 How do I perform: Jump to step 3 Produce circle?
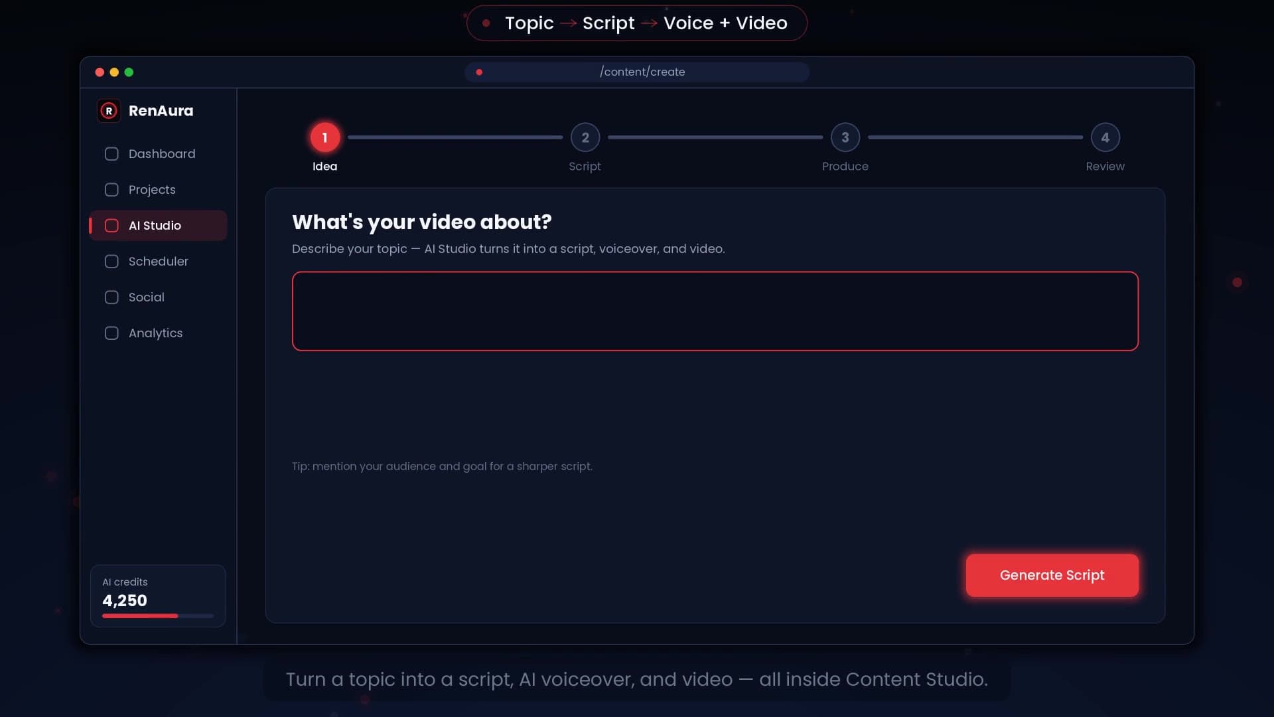pos(845,137)
